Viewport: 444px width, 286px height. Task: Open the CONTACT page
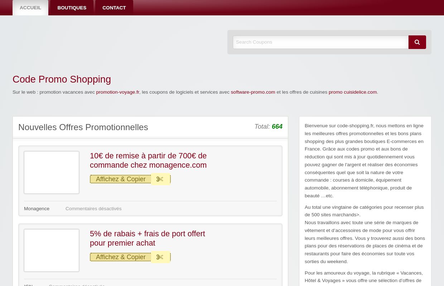tap(114, 8)
